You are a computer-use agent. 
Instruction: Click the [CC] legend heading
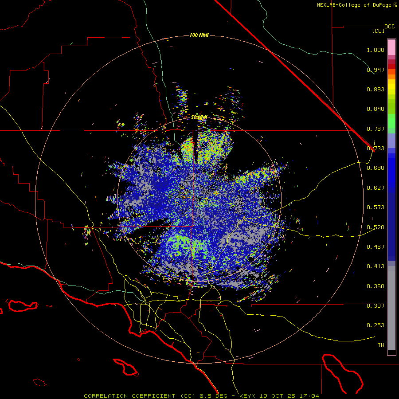(378, 31)
